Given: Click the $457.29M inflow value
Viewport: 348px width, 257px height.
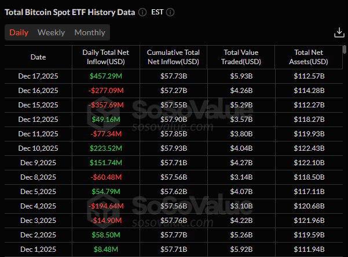Looking at the screenshot, I should (x=106, y=76).
